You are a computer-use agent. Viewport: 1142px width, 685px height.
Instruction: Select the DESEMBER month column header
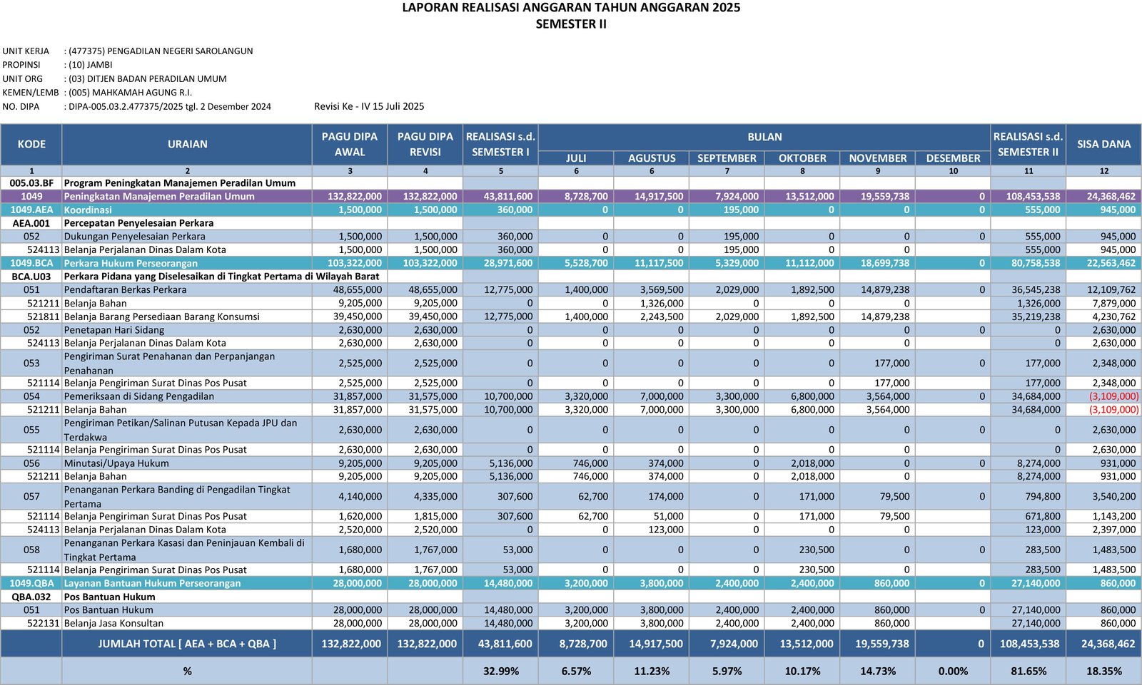(x=953, y=158)
